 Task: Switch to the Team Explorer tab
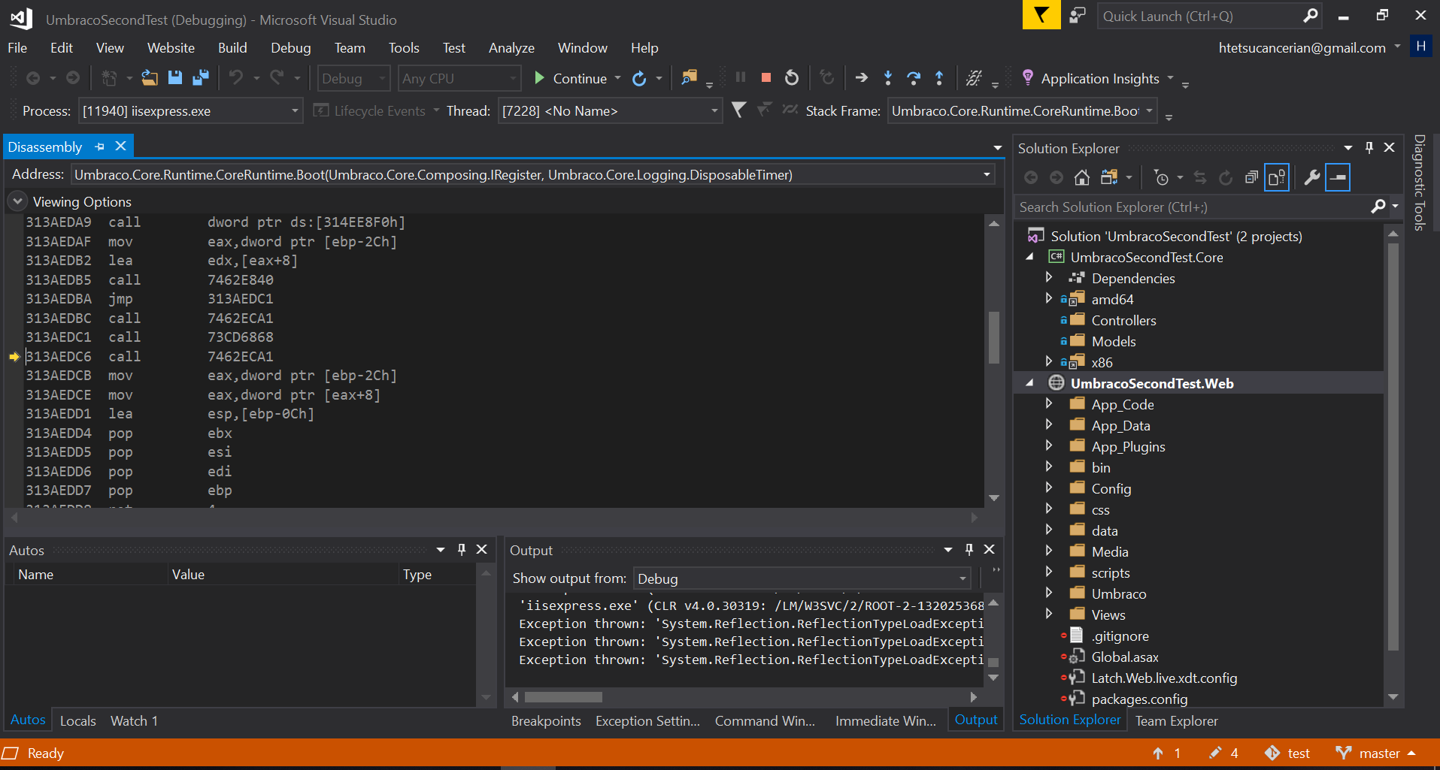click(1176, 720)
